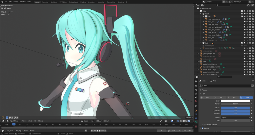
Task: Open the World properties tab icon
Action: 196,101
